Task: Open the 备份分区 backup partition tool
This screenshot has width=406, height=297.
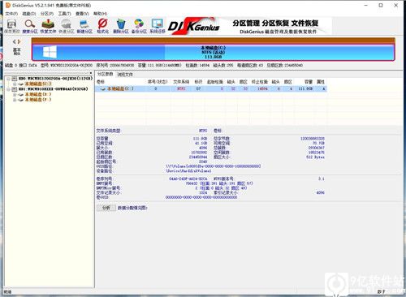Action: (x=139, y=26)
